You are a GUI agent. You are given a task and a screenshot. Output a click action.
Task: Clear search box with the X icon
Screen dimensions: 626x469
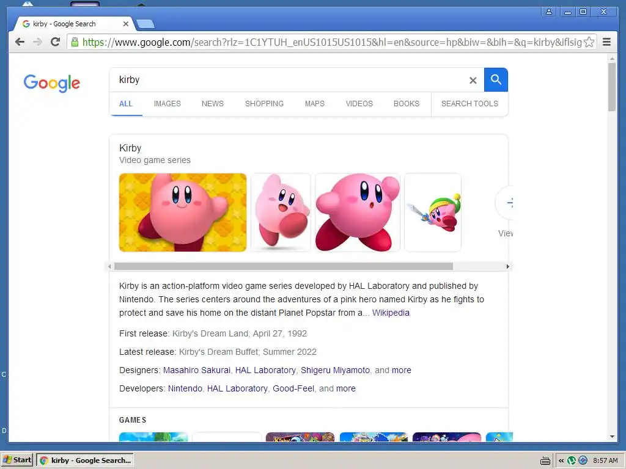tap(473, 80)
